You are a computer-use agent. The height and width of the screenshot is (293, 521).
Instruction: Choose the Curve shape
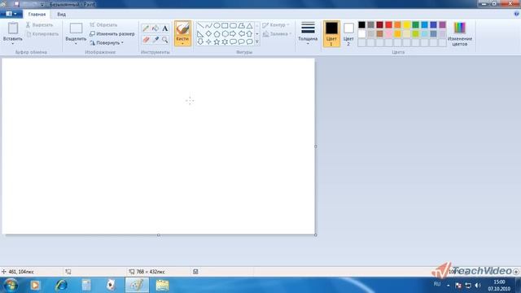(x=208, y=25)
